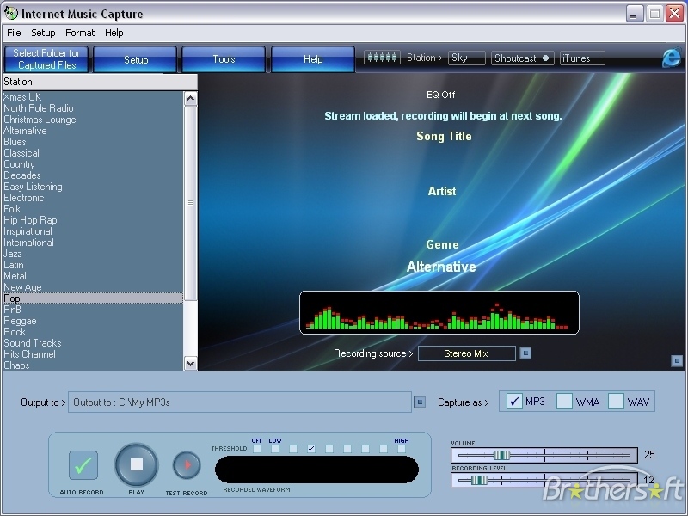Select the highlighted Pop station
The image size is (688, 516).
coord(93,298)
